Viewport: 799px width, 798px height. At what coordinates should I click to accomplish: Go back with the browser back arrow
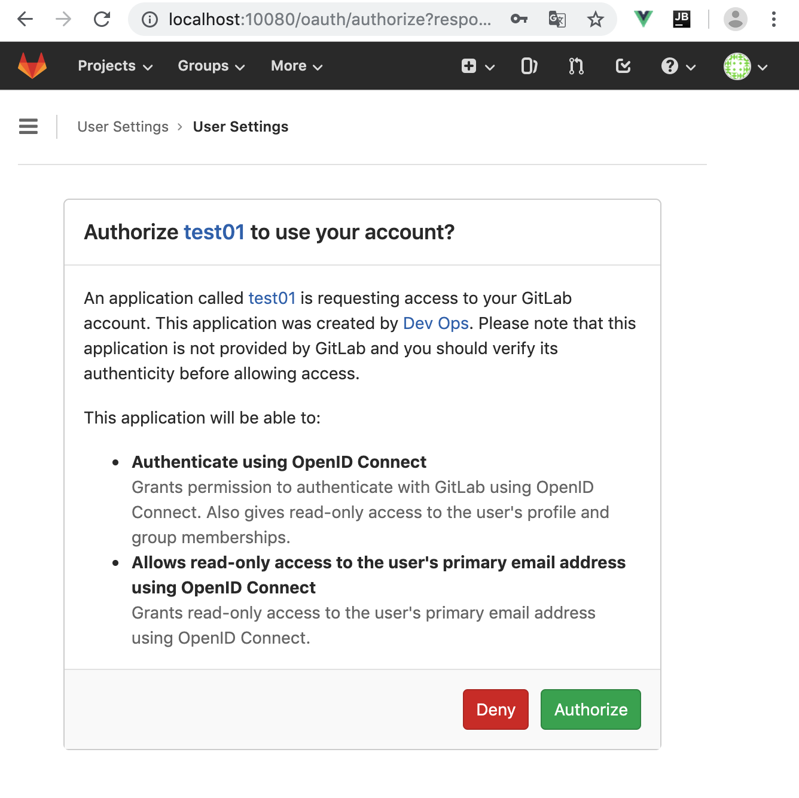click(x=25, y=20)
